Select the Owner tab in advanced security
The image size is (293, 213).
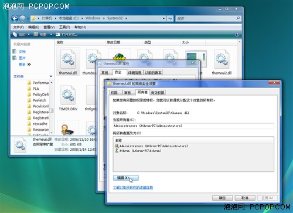(142, 92)
